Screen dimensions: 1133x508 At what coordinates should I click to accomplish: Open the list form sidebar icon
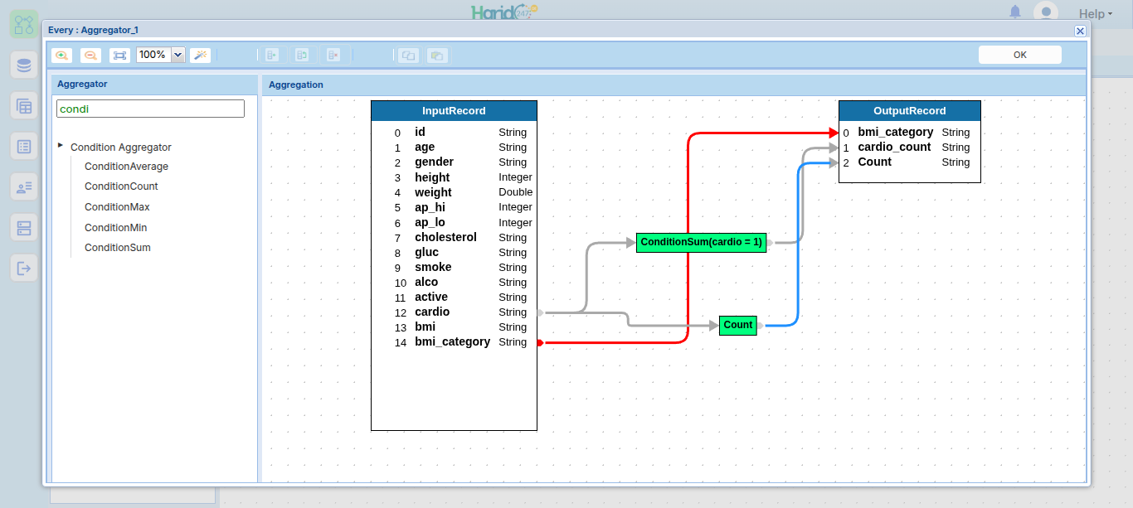24,147
